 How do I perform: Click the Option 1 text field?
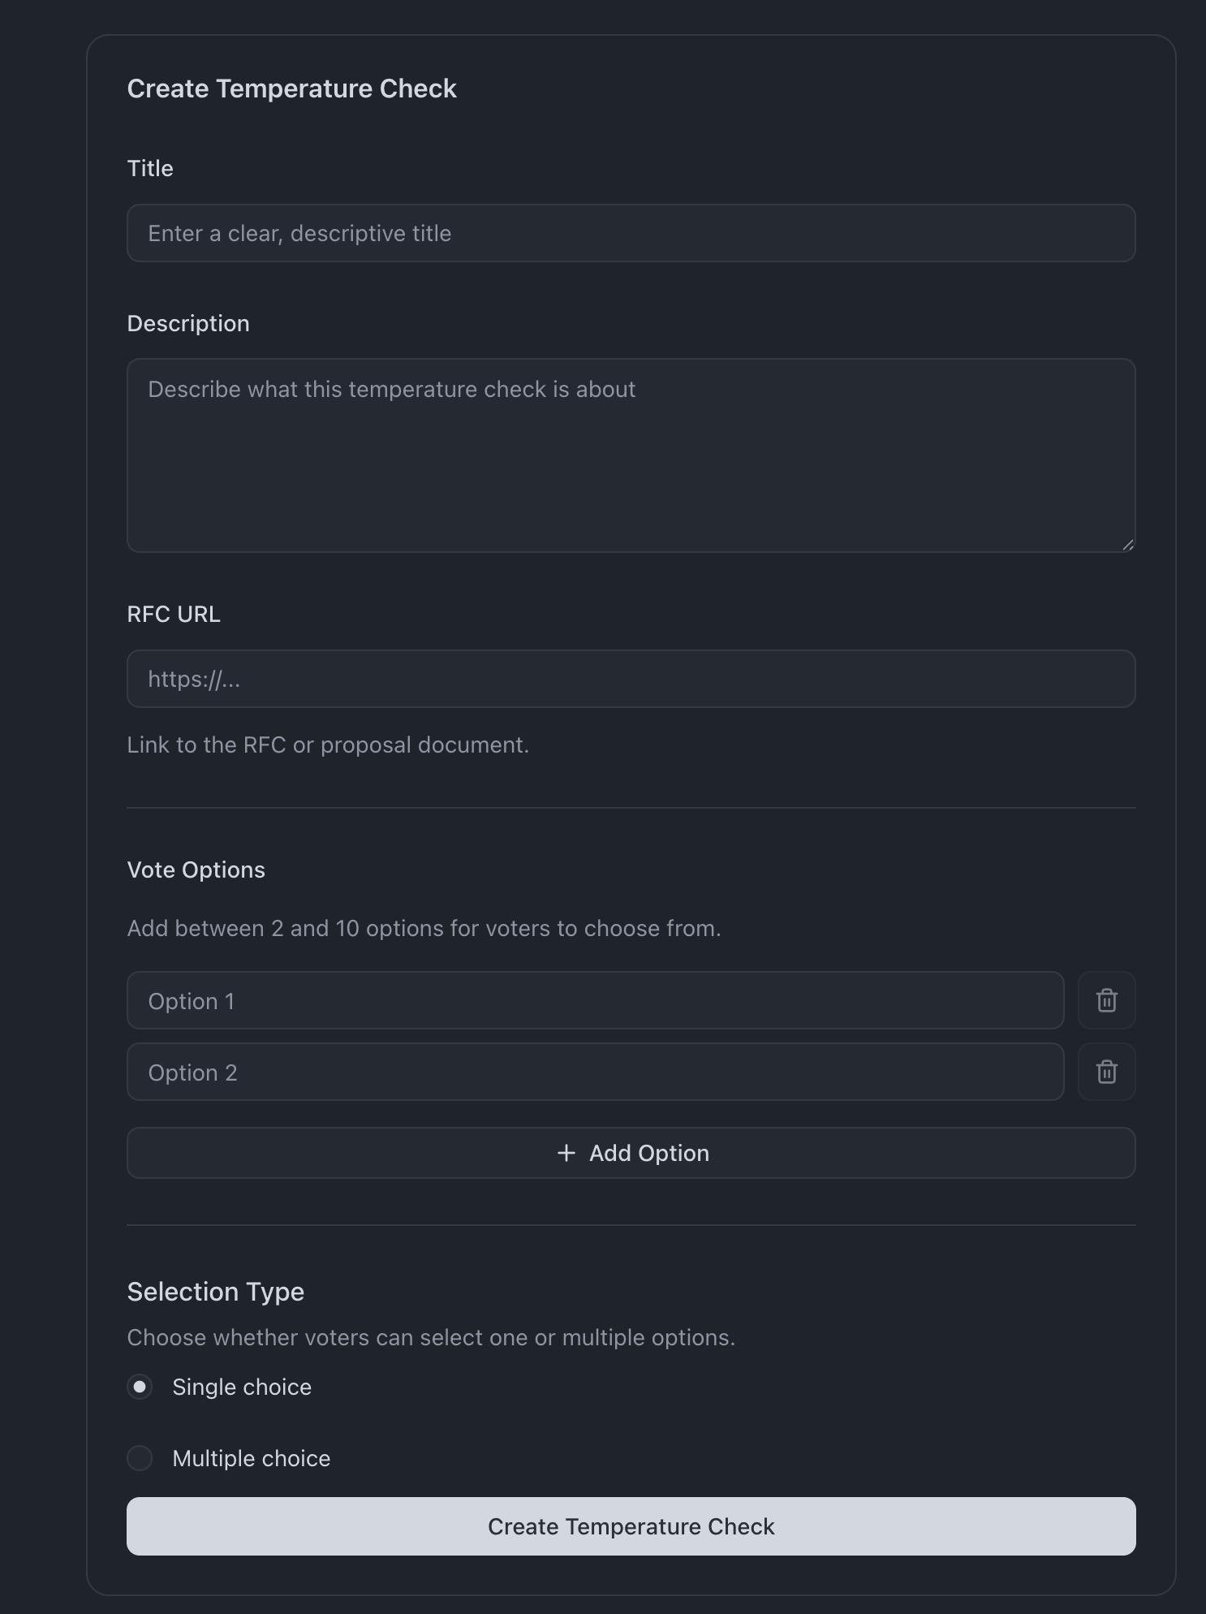[595, 1000]
